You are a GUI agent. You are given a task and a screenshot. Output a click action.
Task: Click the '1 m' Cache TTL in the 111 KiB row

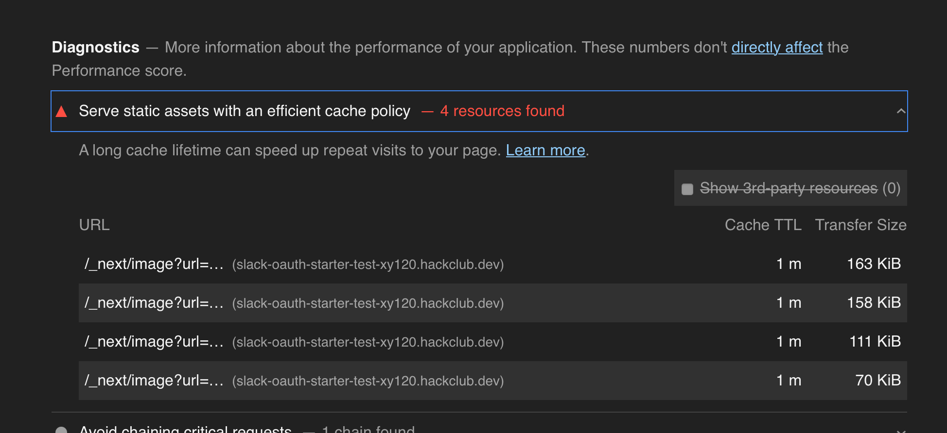[x=789, y=341]
